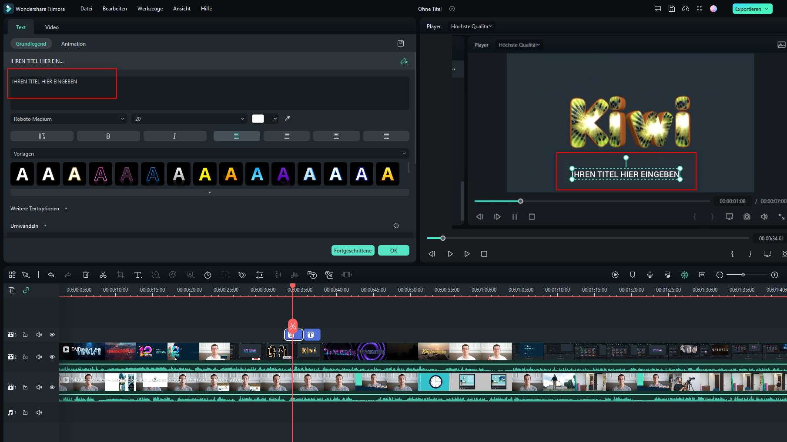Viewport: 787px width, 442px height.
Task: Click the title text input field
Action: [x=210, y=93]
